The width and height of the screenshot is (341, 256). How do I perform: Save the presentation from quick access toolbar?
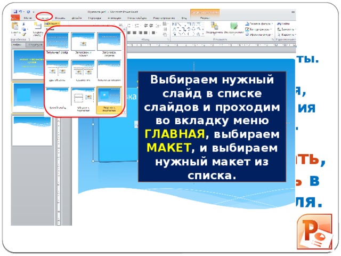tap(15, 12)
